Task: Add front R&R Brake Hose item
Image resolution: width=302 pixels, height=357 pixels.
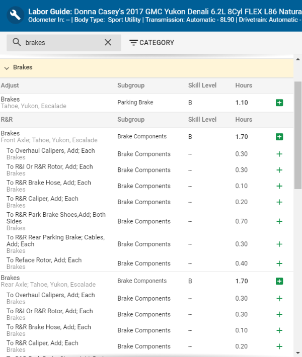Action: point(279,186)
